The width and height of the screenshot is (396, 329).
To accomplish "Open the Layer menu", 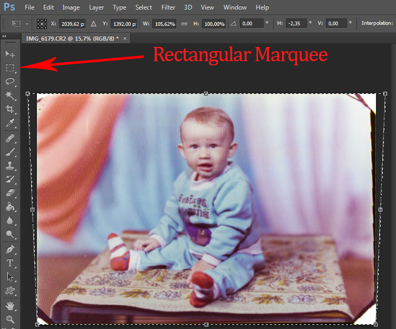I will pyautogui.click(x=96, y=7).
